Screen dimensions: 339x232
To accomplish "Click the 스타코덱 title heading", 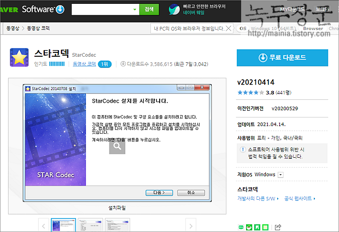I will click(51, 53).
